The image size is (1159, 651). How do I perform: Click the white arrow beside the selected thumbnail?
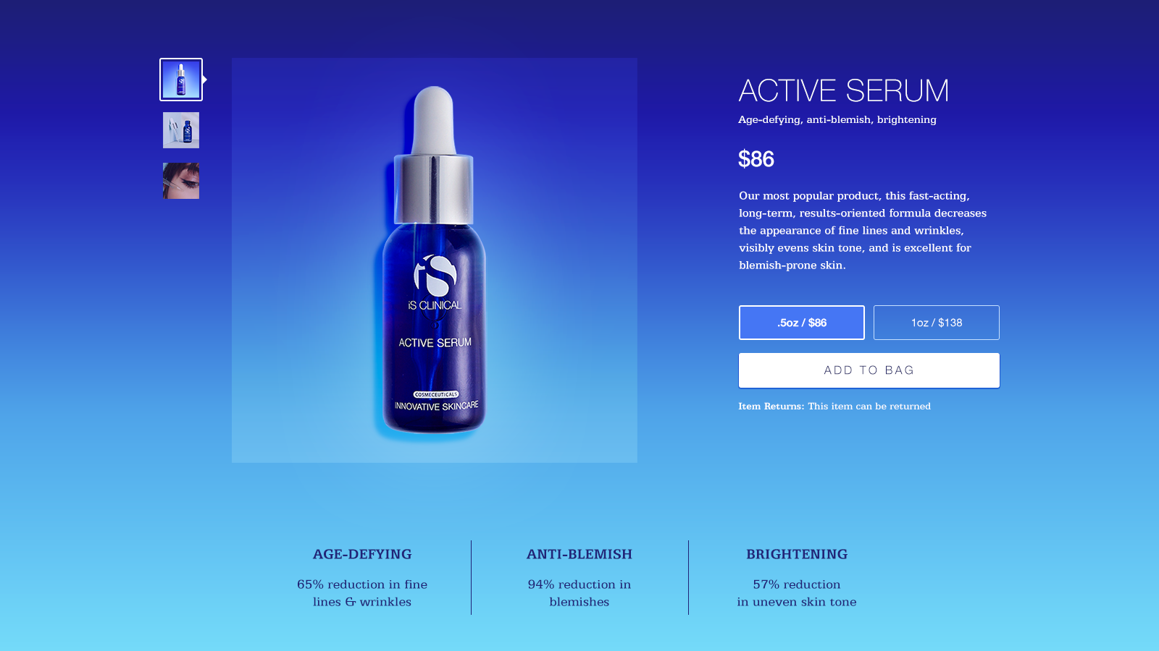point(205,80)
